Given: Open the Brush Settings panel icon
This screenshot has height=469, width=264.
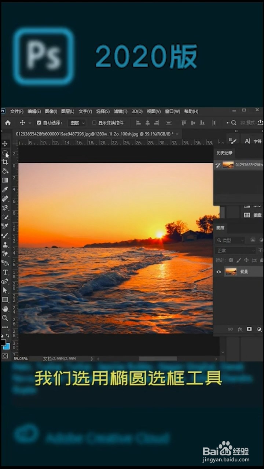Looking at the screenshot, I should coord(232,141).
